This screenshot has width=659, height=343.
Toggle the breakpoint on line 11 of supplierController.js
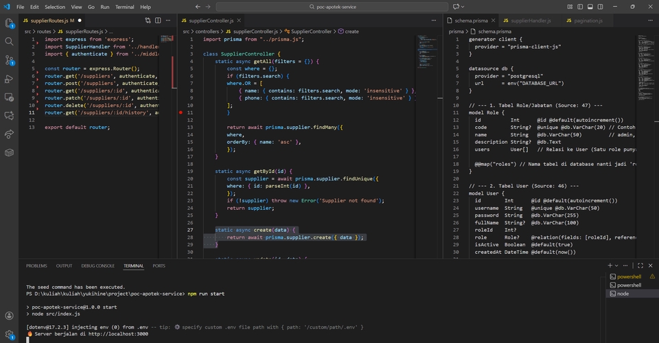point(181,113)
